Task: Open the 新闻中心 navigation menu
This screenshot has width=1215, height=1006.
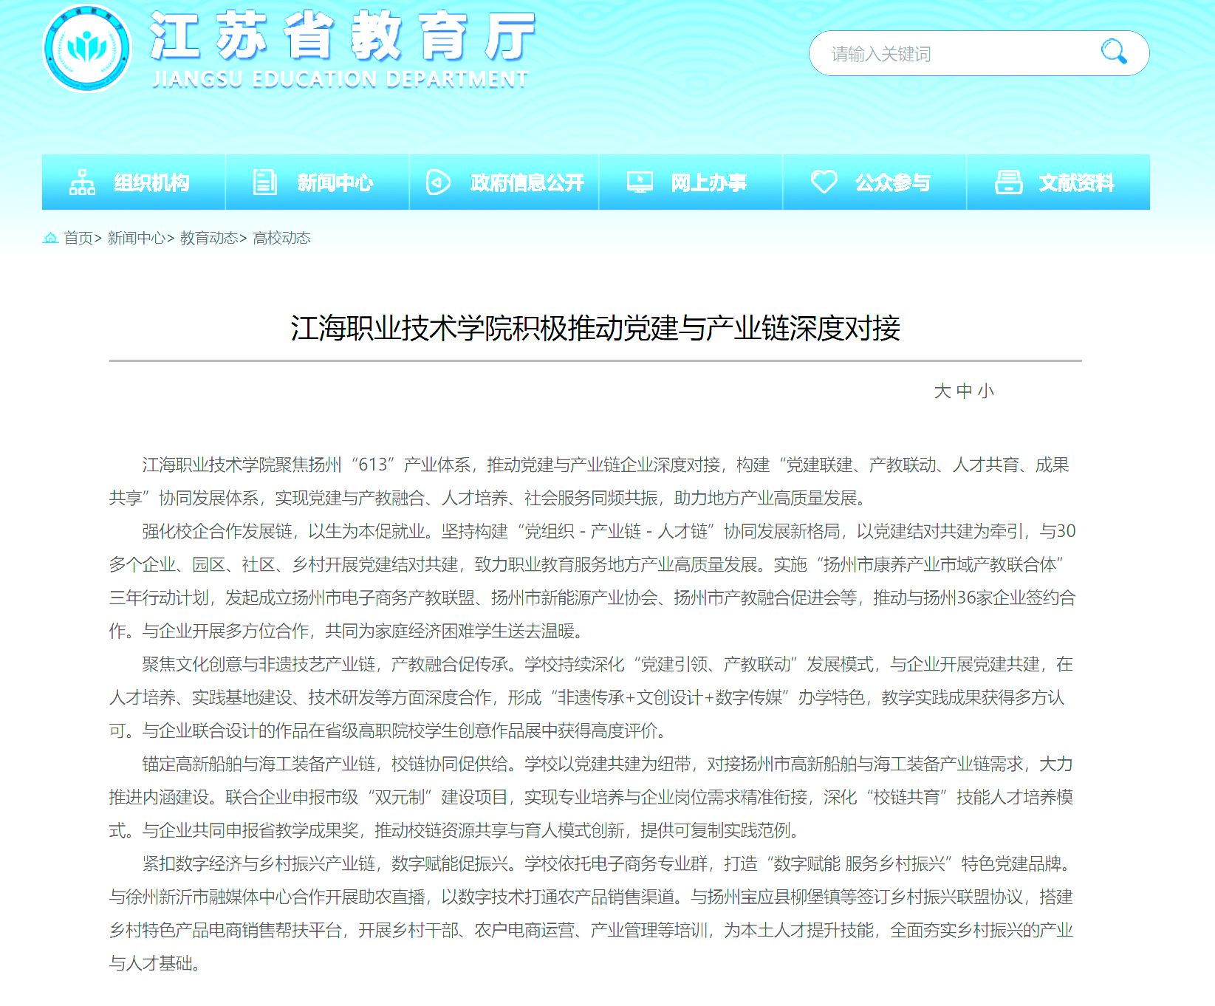Action: click(335, 182)
